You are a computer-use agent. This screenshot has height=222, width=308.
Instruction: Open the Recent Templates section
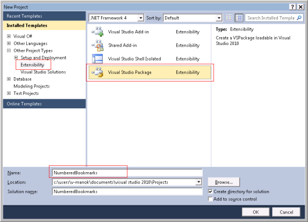[45, 16]
